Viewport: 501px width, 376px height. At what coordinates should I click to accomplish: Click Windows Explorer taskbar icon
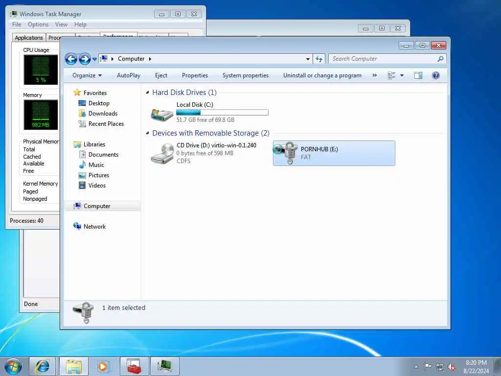pyautogui.click(x=74, y=366)
